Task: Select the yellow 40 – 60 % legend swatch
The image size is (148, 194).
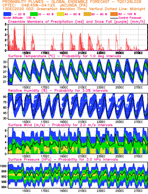Action: [61, 14]
